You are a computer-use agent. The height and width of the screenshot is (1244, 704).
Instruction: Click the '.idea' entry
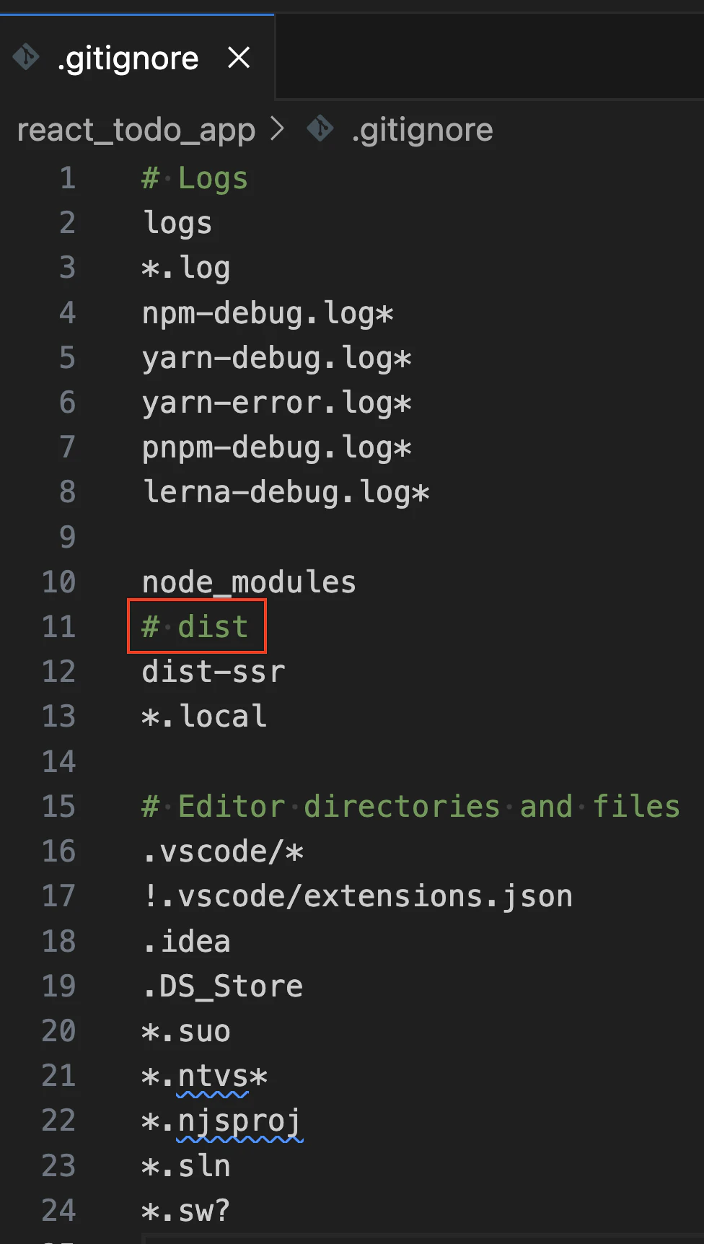click(x=186, y=941)
